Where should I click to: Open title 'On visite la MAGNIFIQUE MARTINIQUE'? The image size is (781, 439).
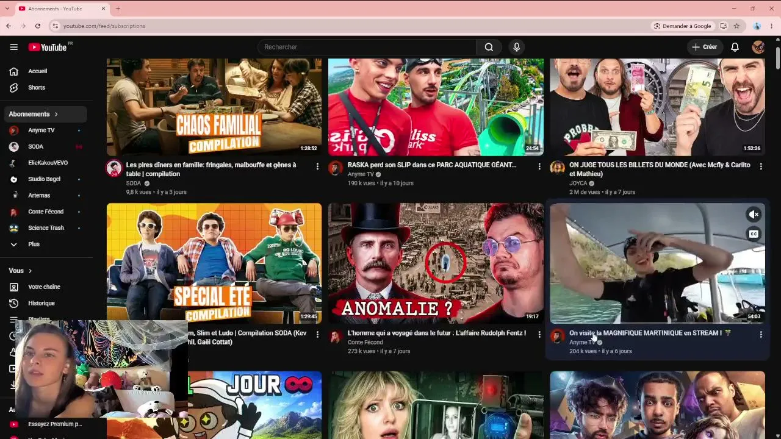click(x=650, y=334)
